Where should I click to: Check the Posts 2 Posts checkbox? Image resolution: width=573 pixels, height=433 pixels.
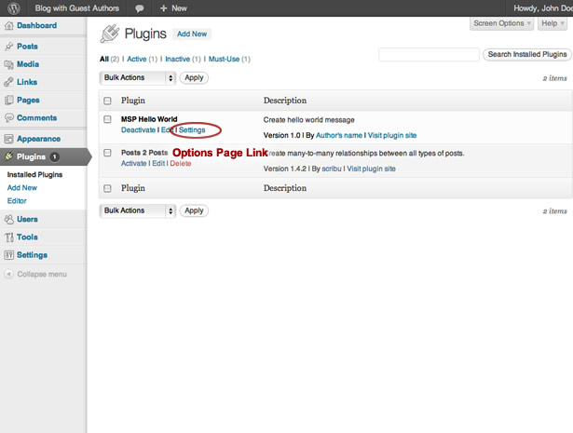click(107, 152)
